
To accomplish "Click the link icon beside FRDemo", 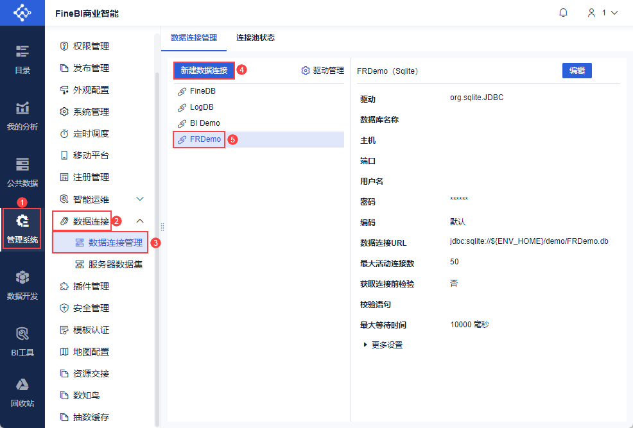I will tap(182, 140).
